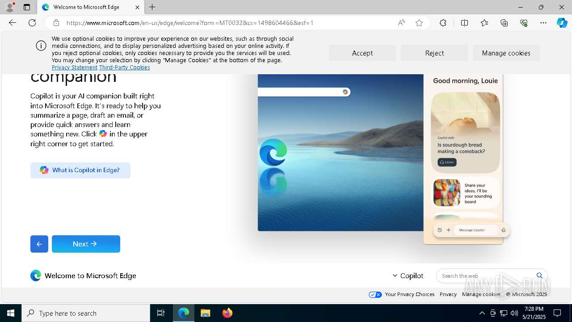Open Browser essentials heart icon

coord(524,23)
